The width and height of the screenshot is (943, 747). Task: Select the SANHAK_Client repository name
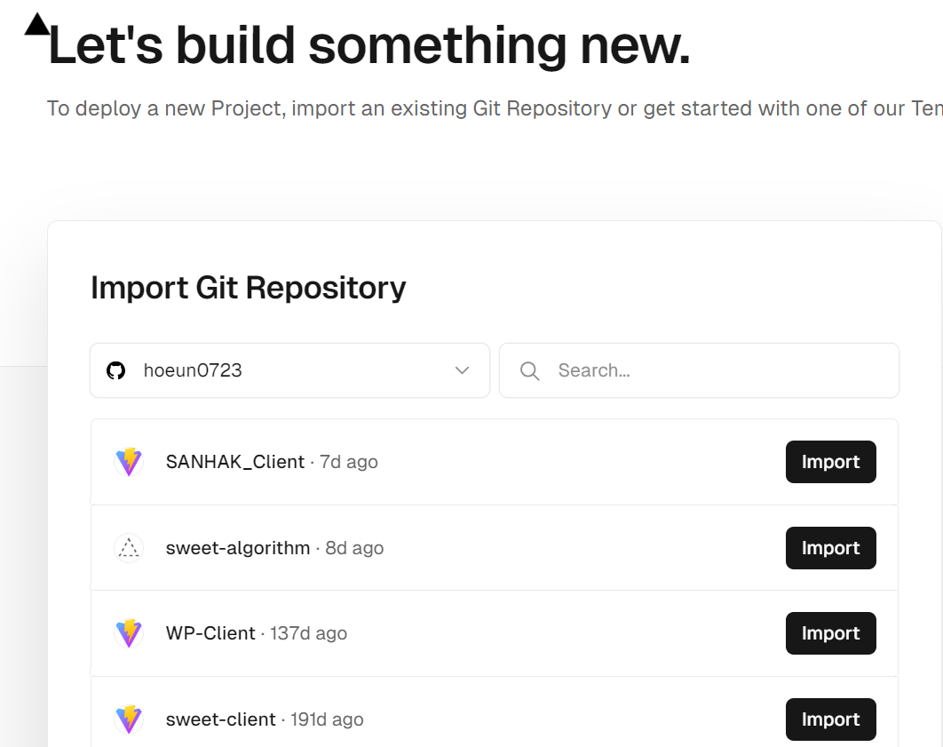coord(234,462)
